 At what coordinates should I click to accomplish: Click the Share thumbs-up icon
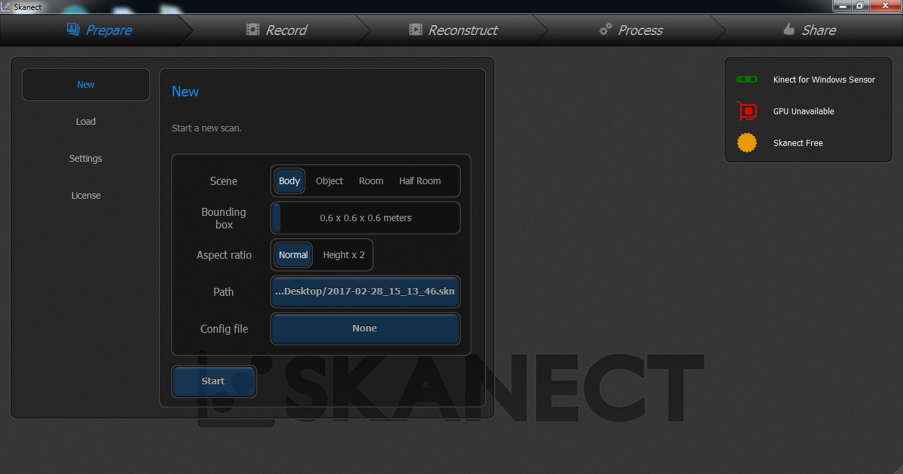[789, 29]
